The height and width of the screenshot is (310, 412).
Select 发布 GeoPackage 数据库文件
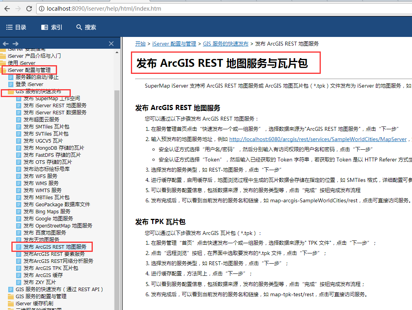coord(57,205)
